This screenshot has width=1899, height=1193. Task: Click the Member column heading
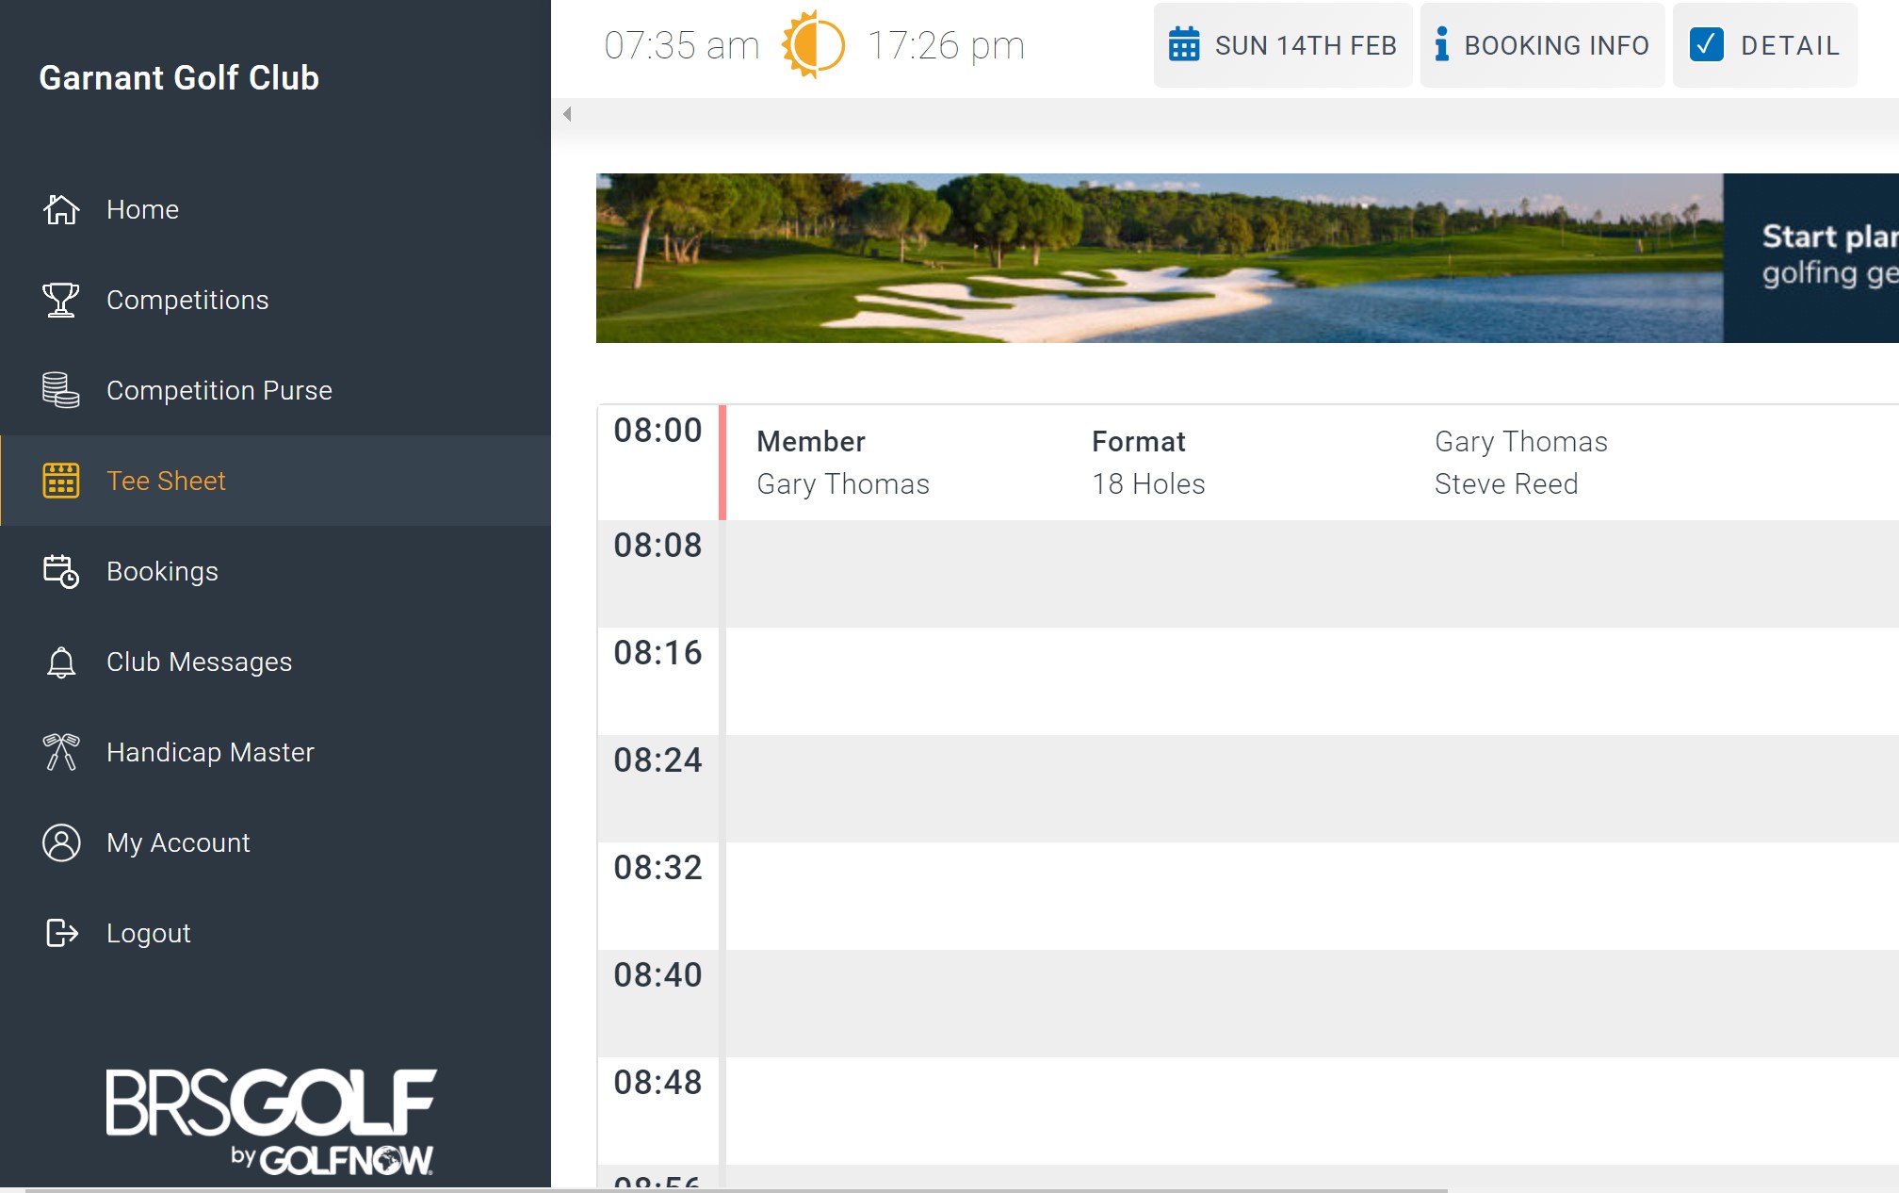click(x=811, y=441)
